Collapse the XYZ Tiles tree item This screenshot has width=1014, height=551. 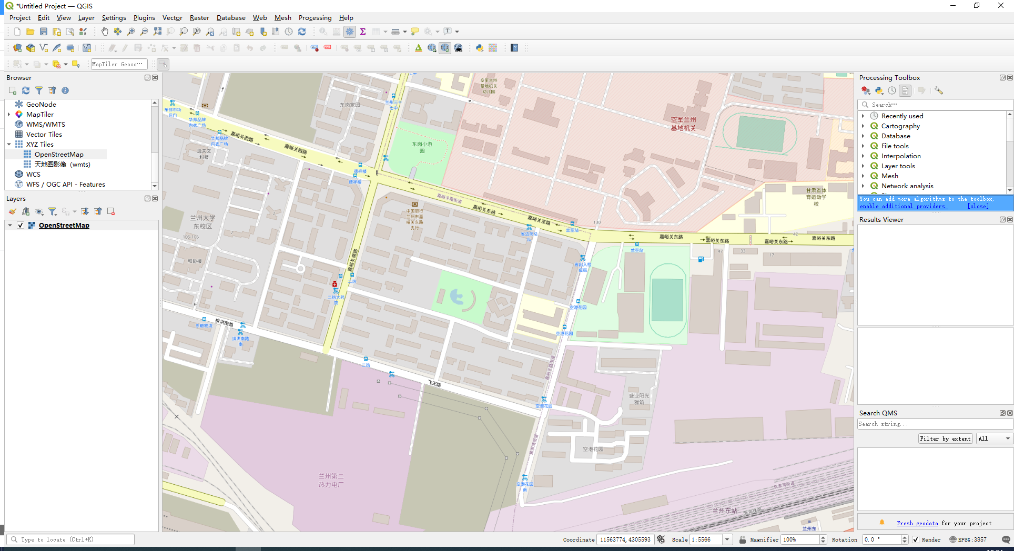pos(9,144)
